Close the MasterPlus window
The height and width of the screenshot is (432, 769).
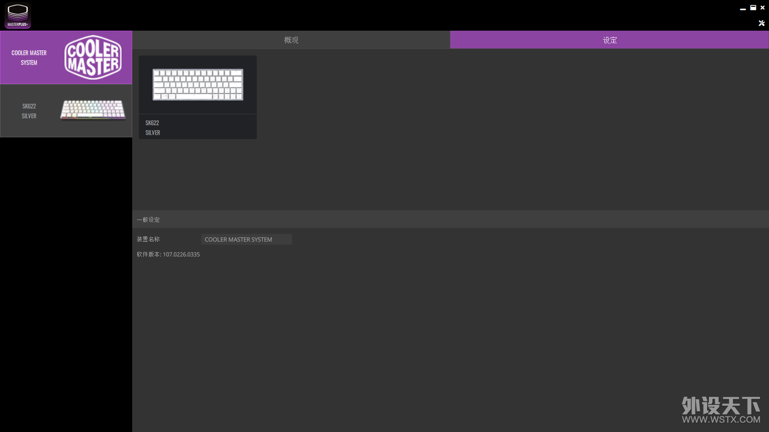pos(762,8)
